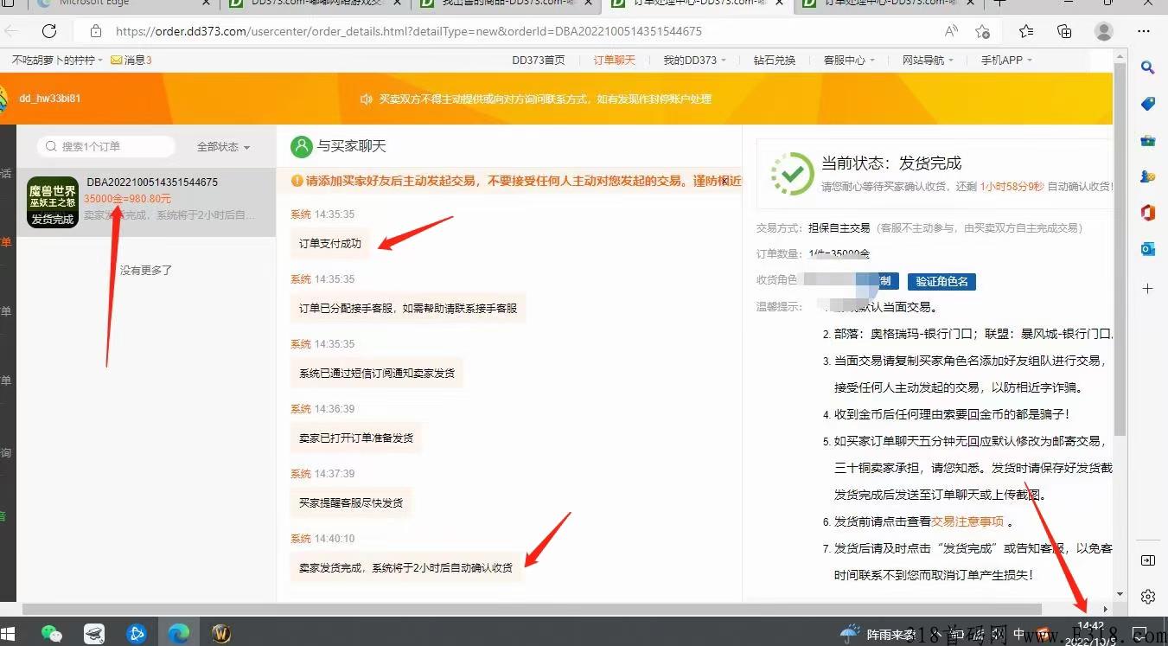This screenshot has width=1168, height=646.
Task: Open the read aloud icon in address bar
Action: pos(951,31)
